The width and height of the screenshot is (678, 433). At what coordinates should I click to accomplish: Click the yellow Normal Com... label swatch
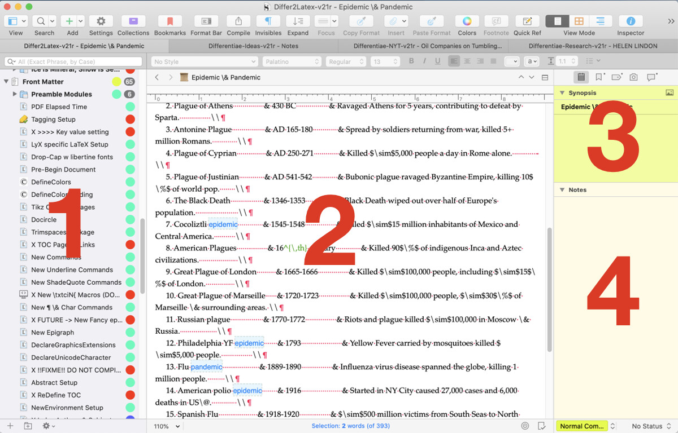[582, 426]
